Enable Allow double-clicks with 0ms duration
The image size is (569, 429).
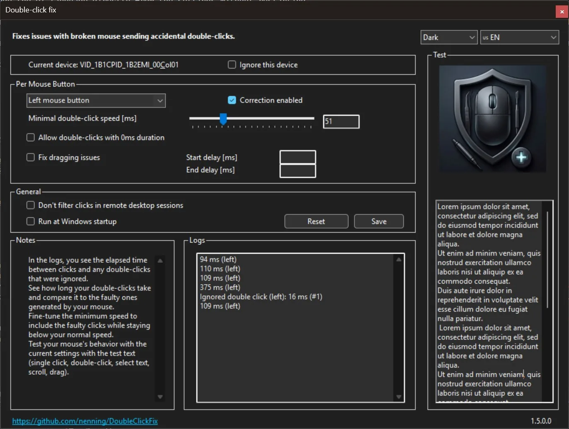[31, 137]
